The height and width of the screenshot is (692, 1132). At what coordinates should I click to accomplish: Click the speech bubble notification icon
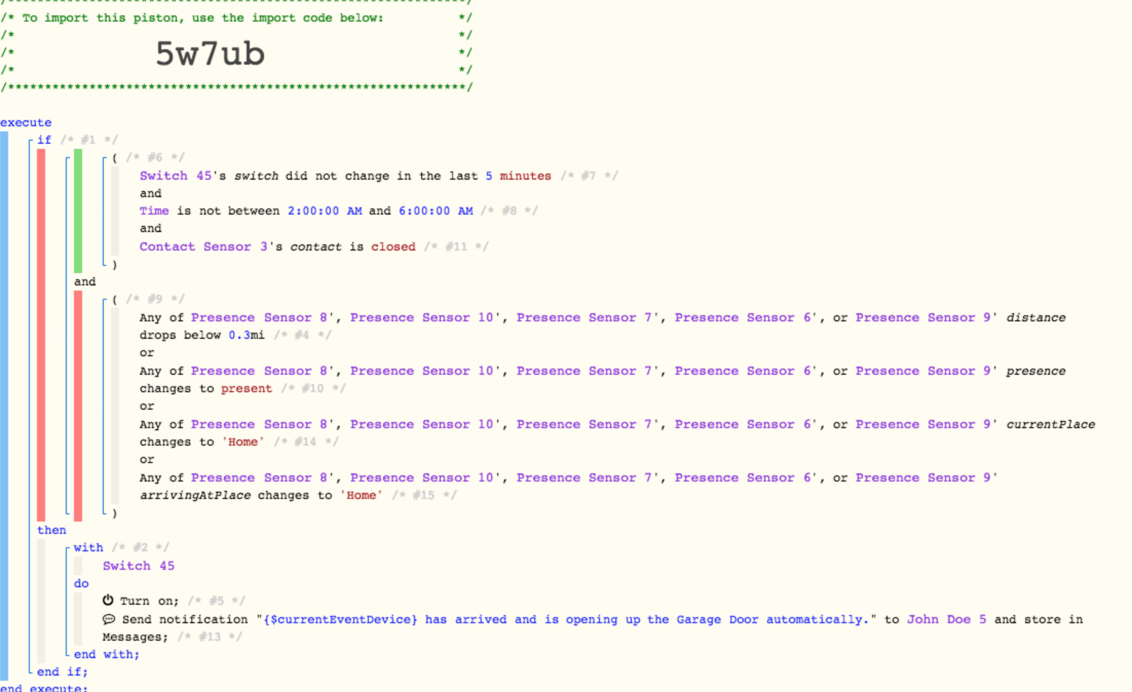(x=108, y=619)
